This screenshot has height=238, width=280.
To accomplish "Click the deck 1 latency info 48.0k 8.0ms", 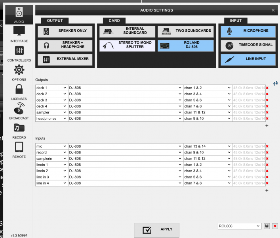I will point(249,88).
